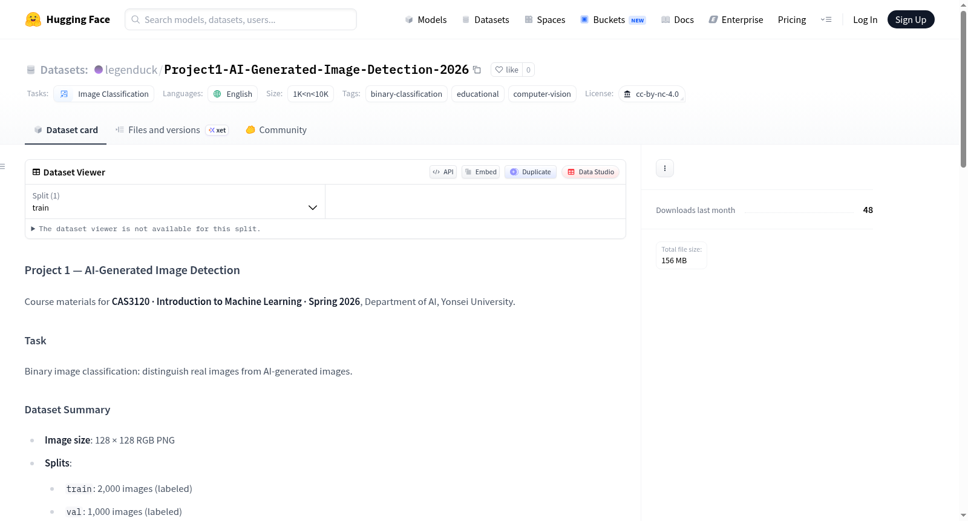Select the Dataset card tab
Image resolution: width=968 pixels, height=521 pixels.
tap(65, 129)
